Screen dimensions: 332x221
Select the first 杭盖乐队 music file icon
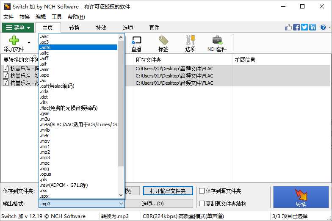6,69
